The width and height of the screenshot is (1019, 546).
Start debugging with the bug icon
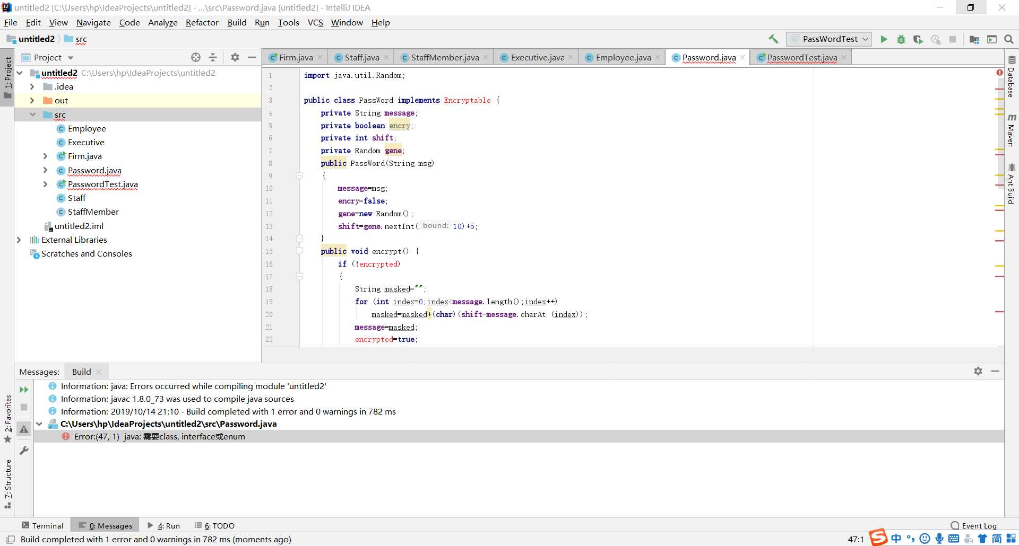901,39
